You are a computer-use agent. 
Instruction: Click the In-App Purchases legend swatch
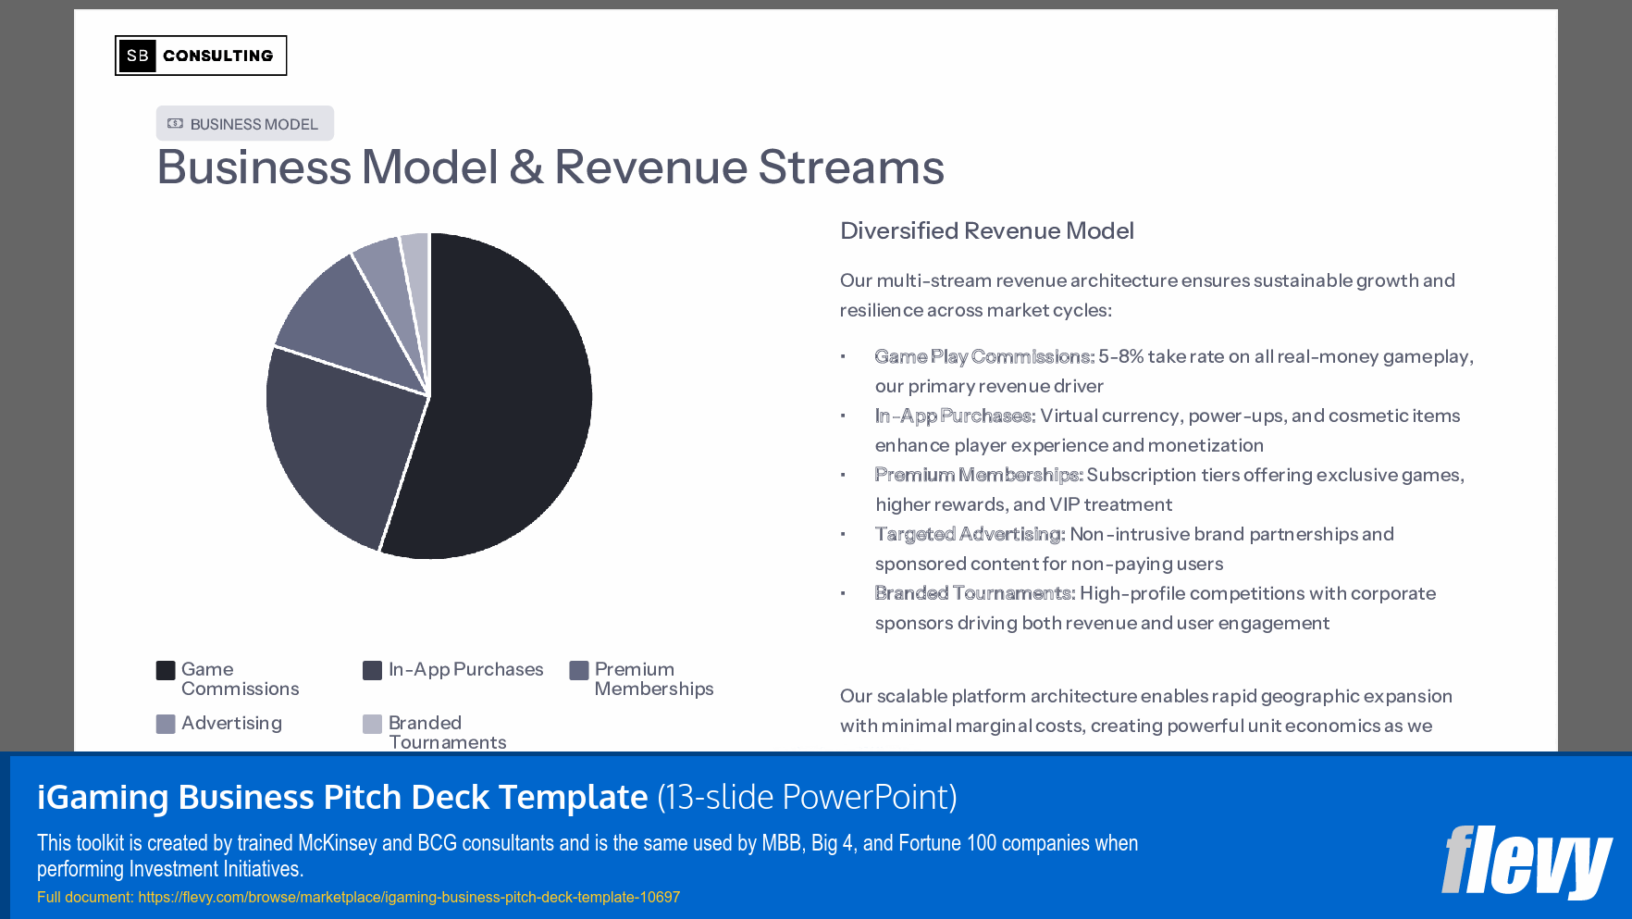[x=371, y=669]
